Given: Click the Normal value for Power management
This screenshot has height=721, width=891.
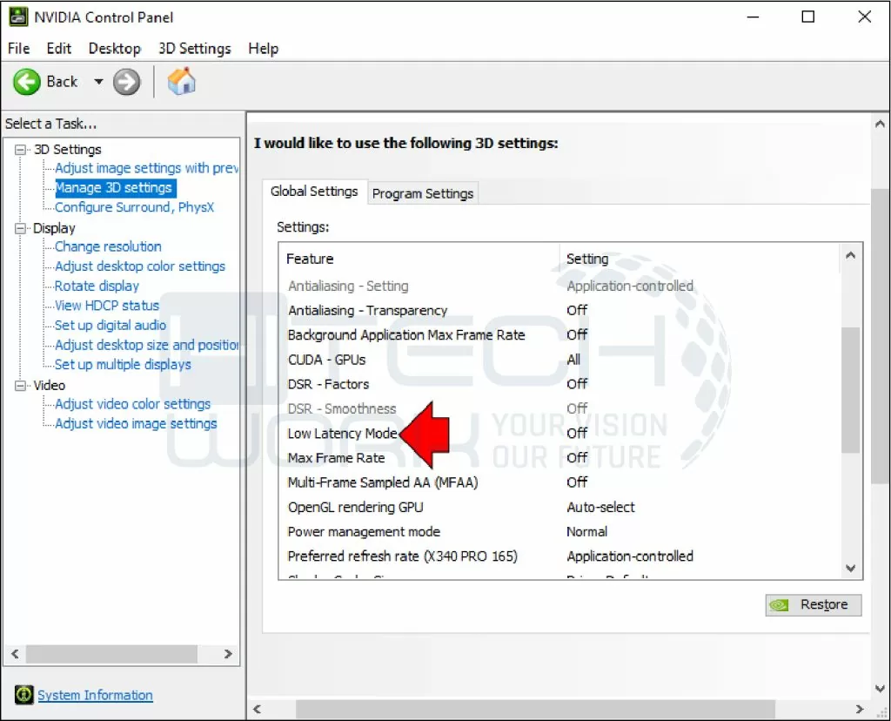Looking at the screenshot, I should 587,532.
